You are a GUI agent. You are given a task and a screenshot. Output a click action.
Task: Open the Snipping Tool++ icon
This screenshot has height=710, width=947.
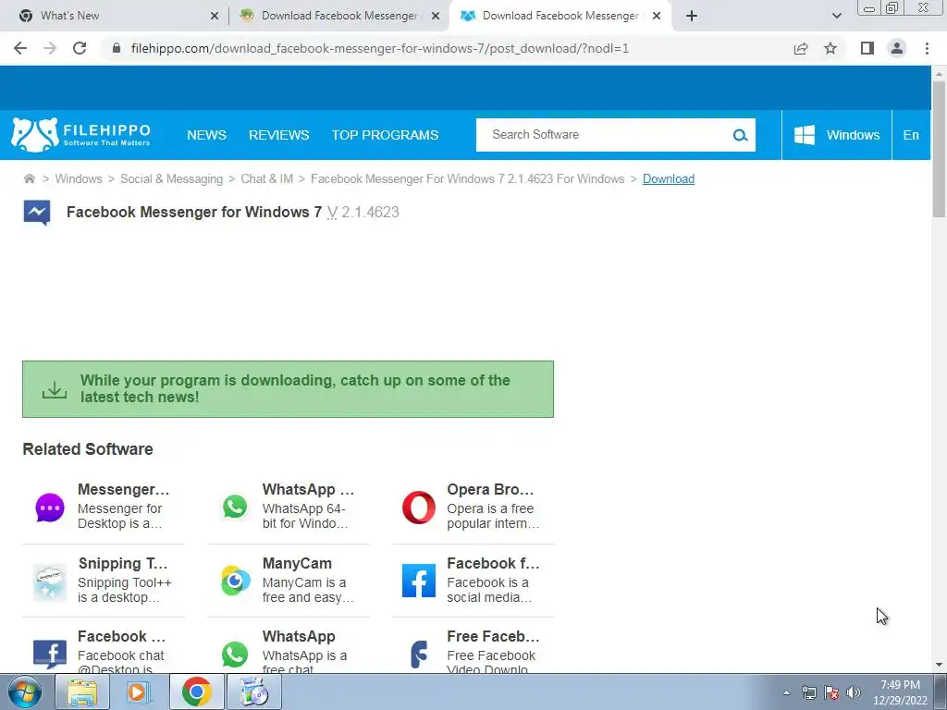50,581
